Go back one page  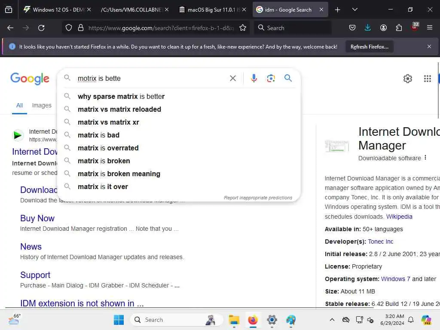pyautogui.click(x=10, y=28)
